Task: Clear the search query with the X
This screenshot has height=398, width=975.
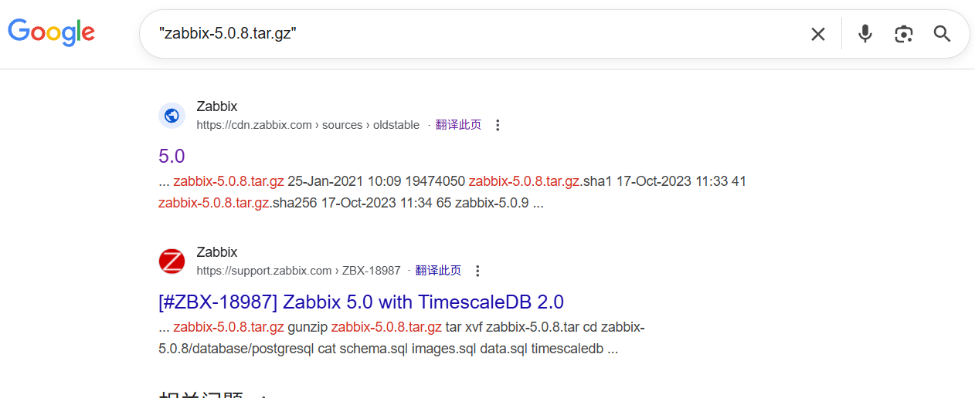Action: point(817,34)
